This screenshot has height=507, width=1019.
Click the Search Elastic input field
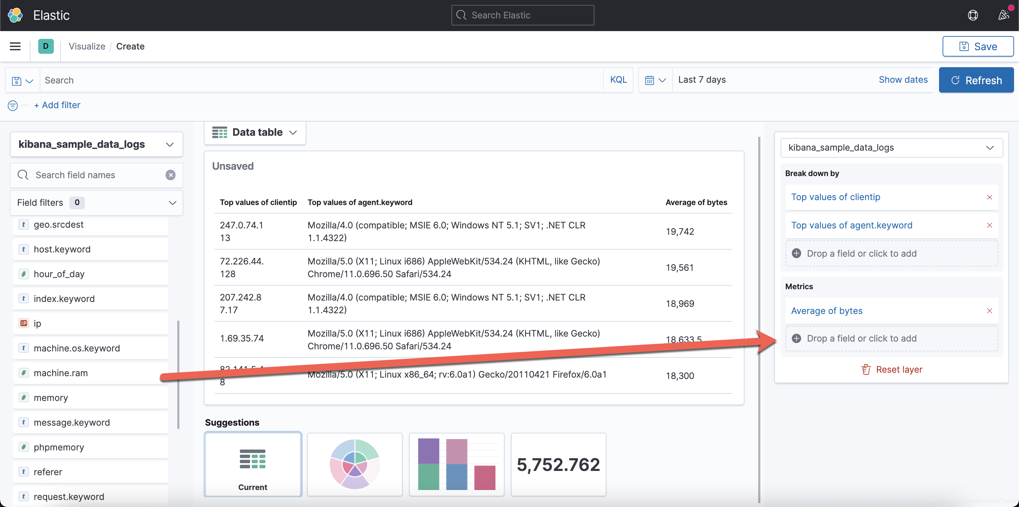(x=522, y=15)
